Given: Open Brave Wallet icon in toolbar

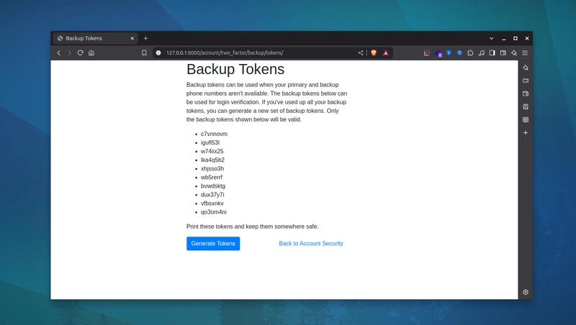Looking at the screenshot, I should coord(503,52).
